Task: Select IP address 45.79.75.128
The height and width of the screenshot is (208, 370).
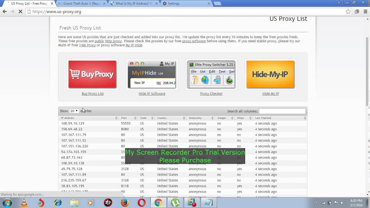Action: pos(72,169)
